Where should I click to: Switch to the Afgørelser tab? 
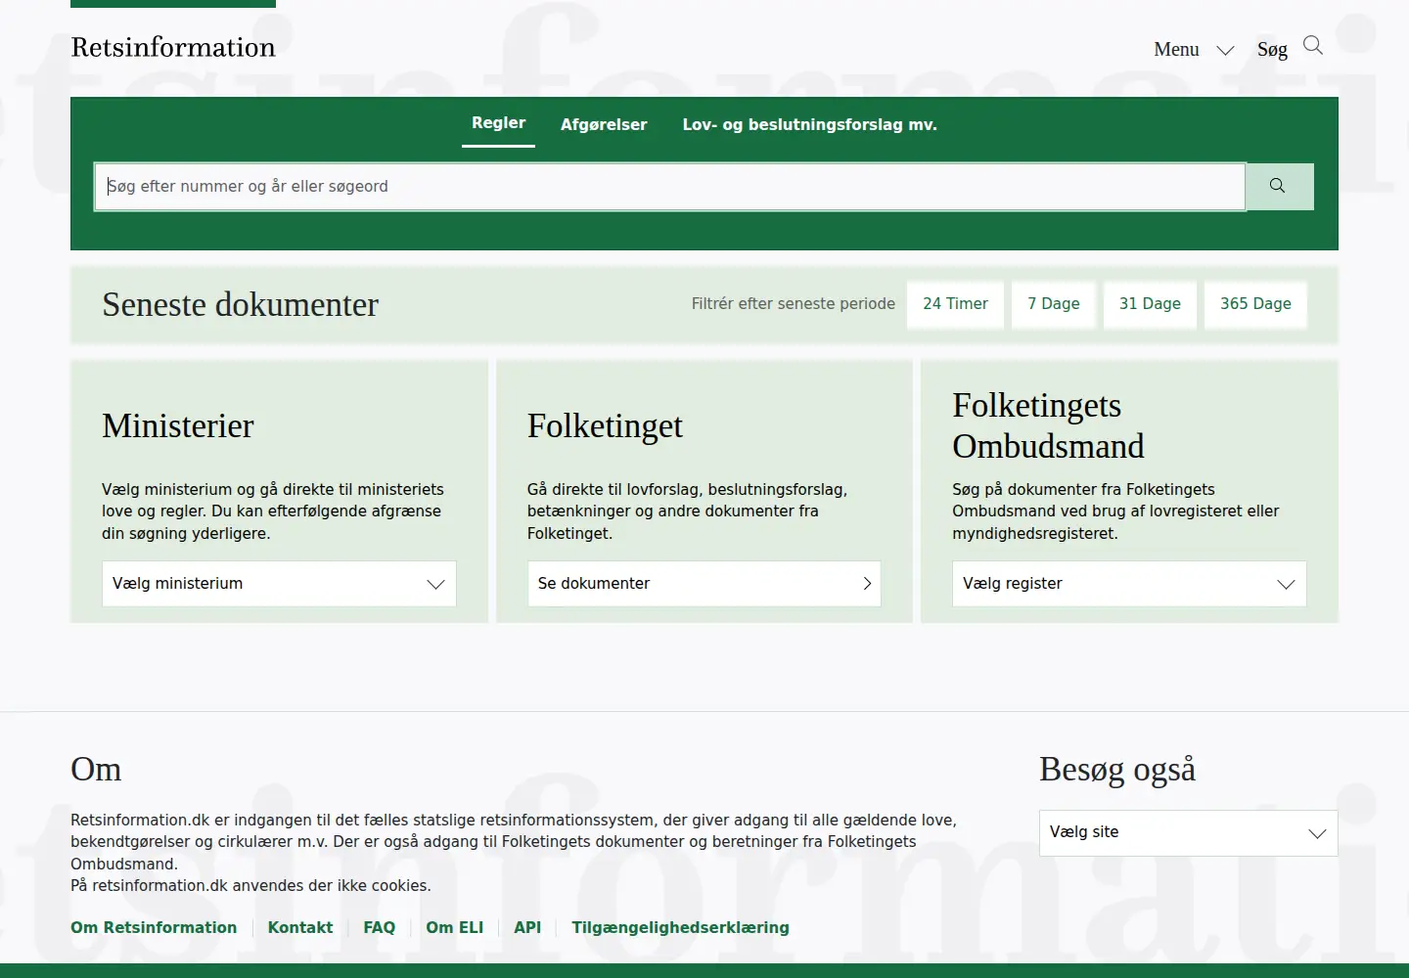click(604, 125)
